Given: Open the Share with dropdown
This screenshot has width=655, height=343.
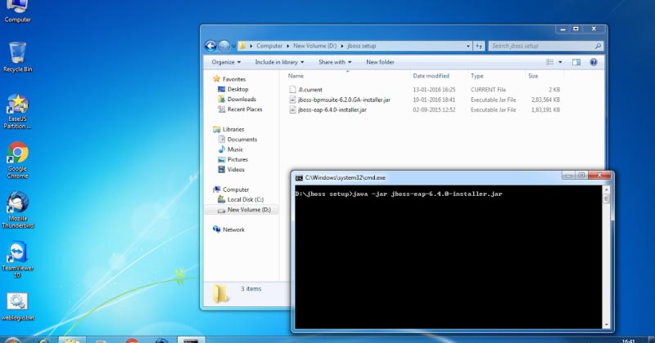Looking at the screenshot, I should pos(335,62).
